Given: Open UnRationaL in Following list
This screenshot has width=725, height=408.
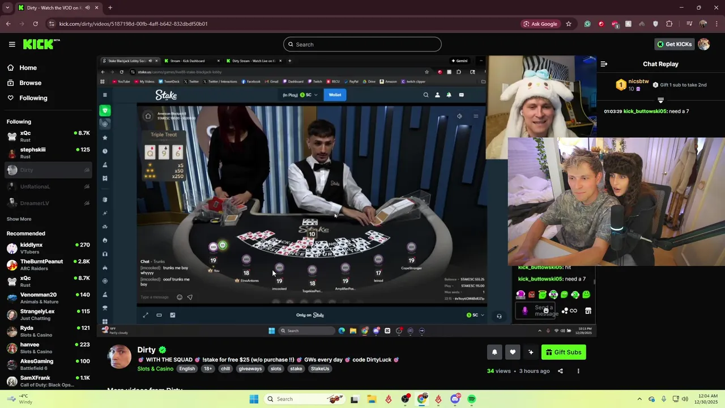Looking at the screenshot, I should coord(48,186).
